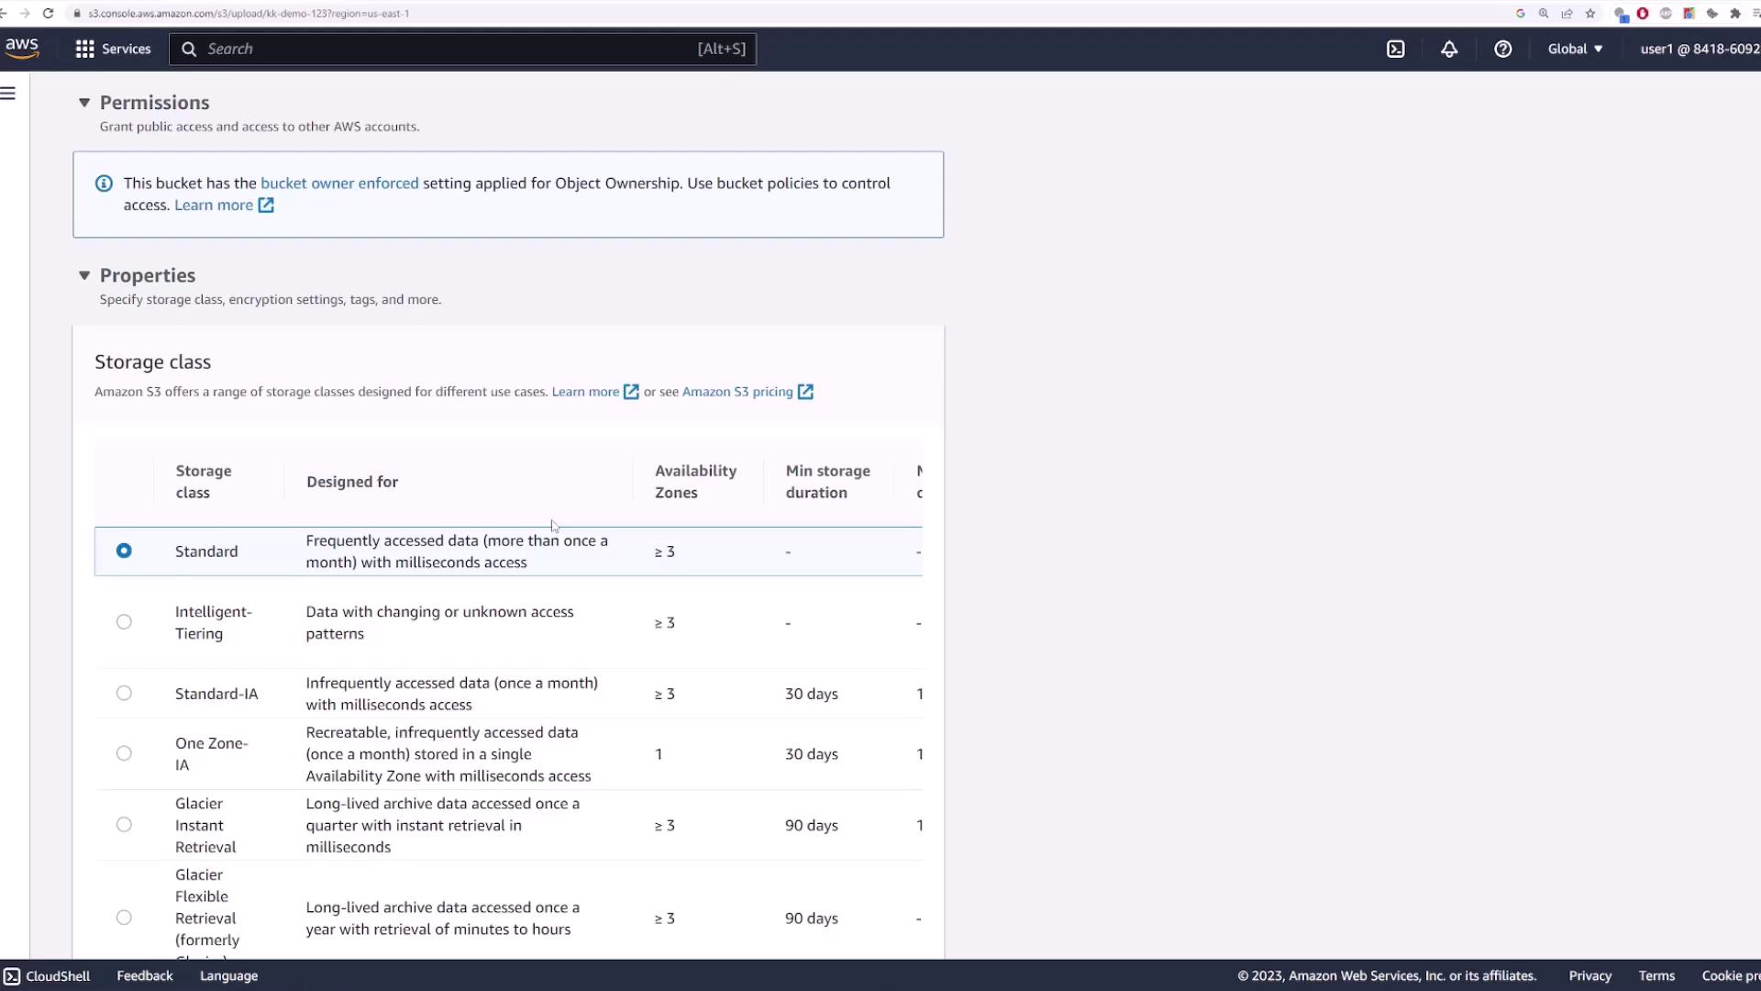Open the Services grid menu

pyautogui.click(x=113, y=50)
